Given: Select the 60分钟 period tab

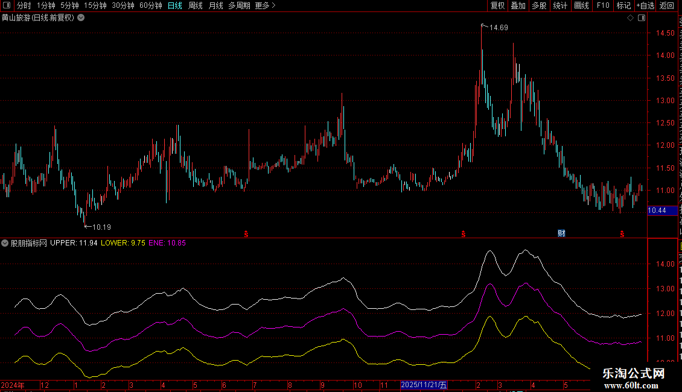Looking at the screenshot, I should [x=150, y=5].
